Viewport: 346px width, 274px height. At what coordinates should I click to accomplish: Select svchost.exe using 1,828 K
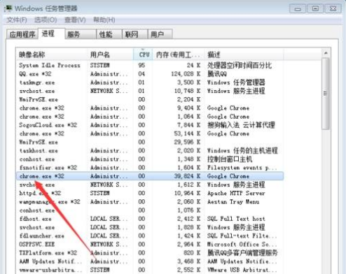150,227
